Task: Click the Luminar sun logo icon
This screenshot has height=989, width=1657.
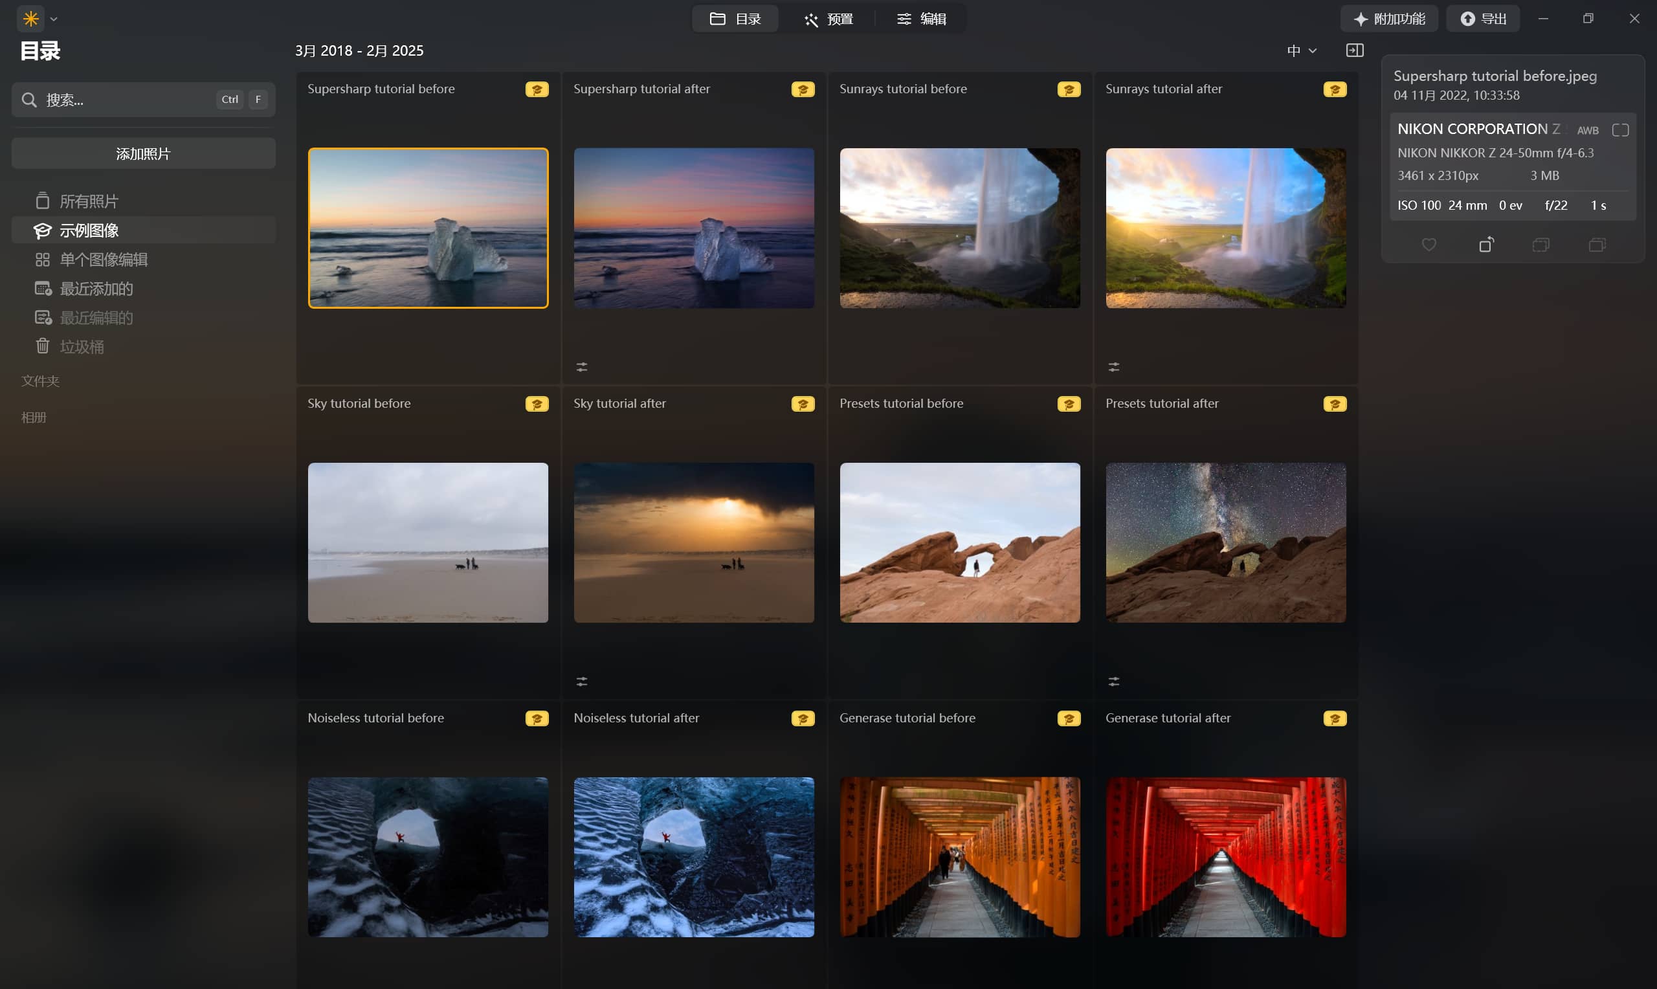Action: 30,19
